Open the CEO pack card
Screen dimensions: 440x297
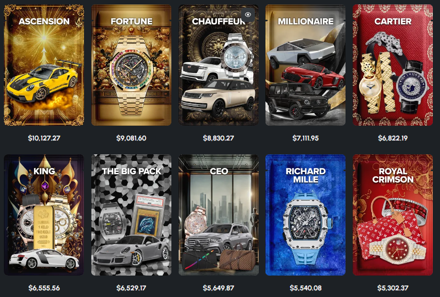point(218,215)
